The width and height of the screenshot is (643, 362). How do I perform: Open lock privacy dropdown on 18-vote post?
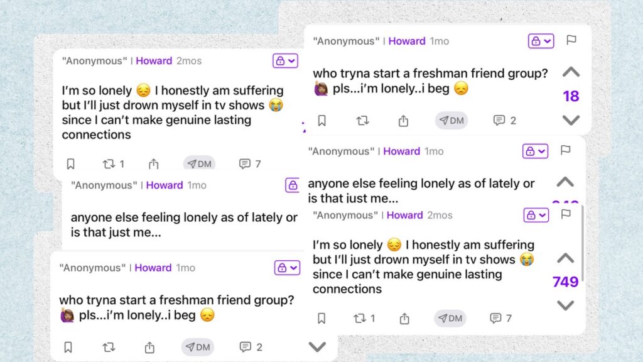541,41
